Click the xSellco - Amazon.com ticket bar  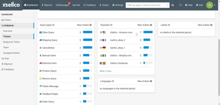148,32
